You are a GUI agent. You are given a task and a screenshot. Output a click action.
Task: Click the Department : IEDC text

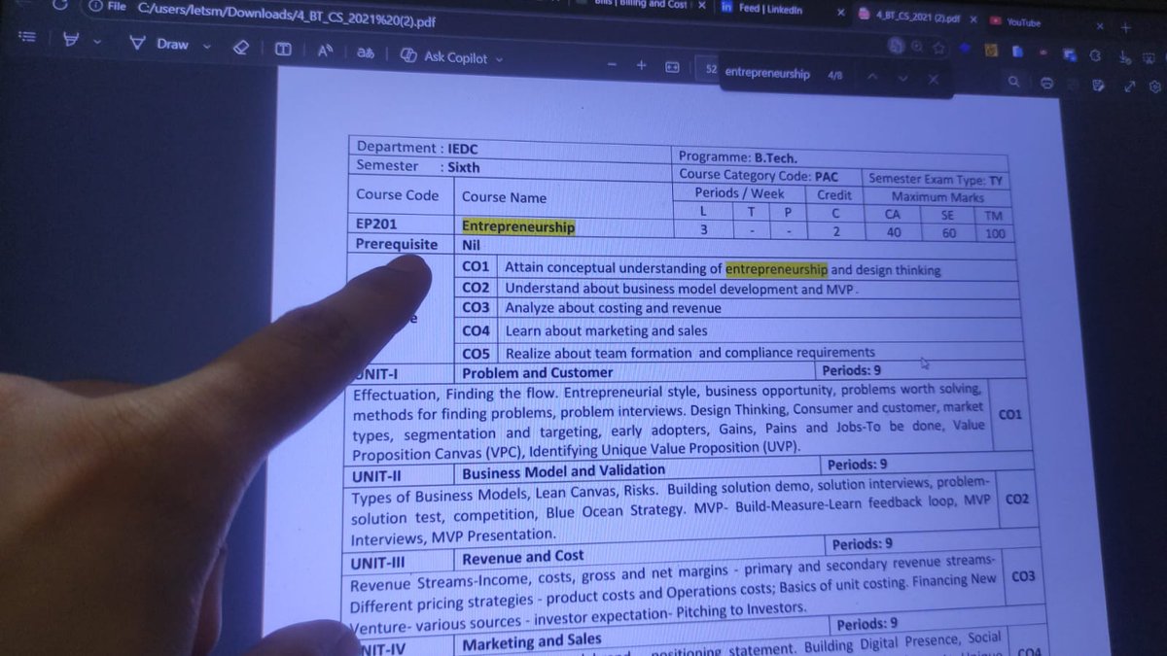click(x=417, y=148)
